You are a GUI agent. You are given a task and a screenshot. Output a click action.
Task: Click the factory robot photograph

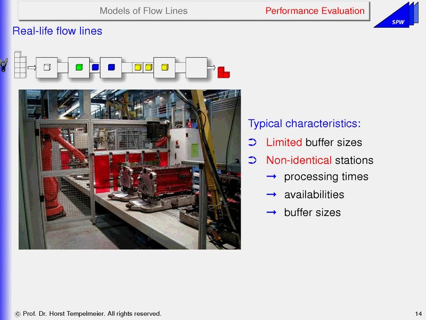coord(129,169)
